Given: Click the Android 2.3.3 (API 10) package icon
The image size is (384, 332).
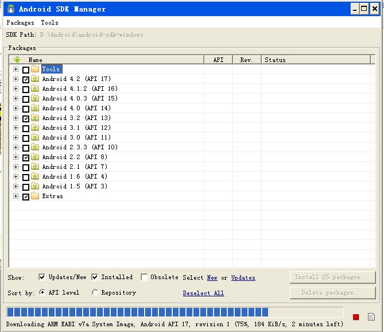Looking at the screenshot, I should tap(35, 147).
